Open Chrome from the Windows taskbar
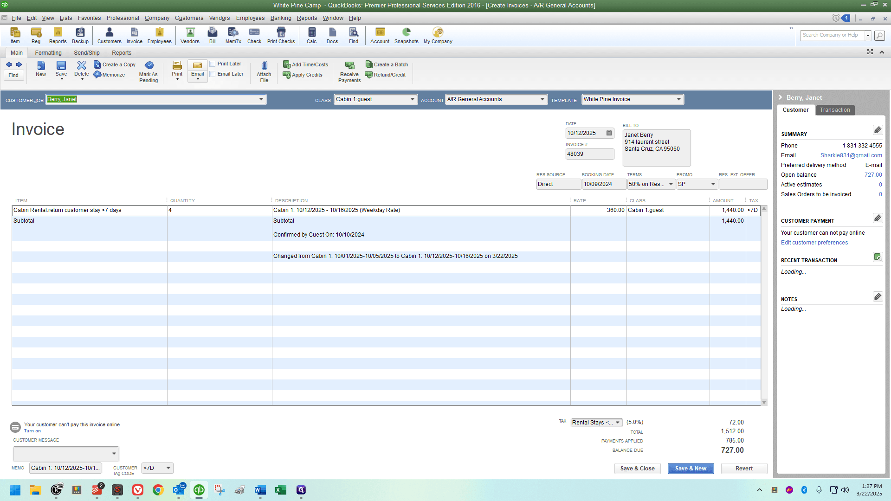This screenshot has height=501, width=891. pos(158,490)
